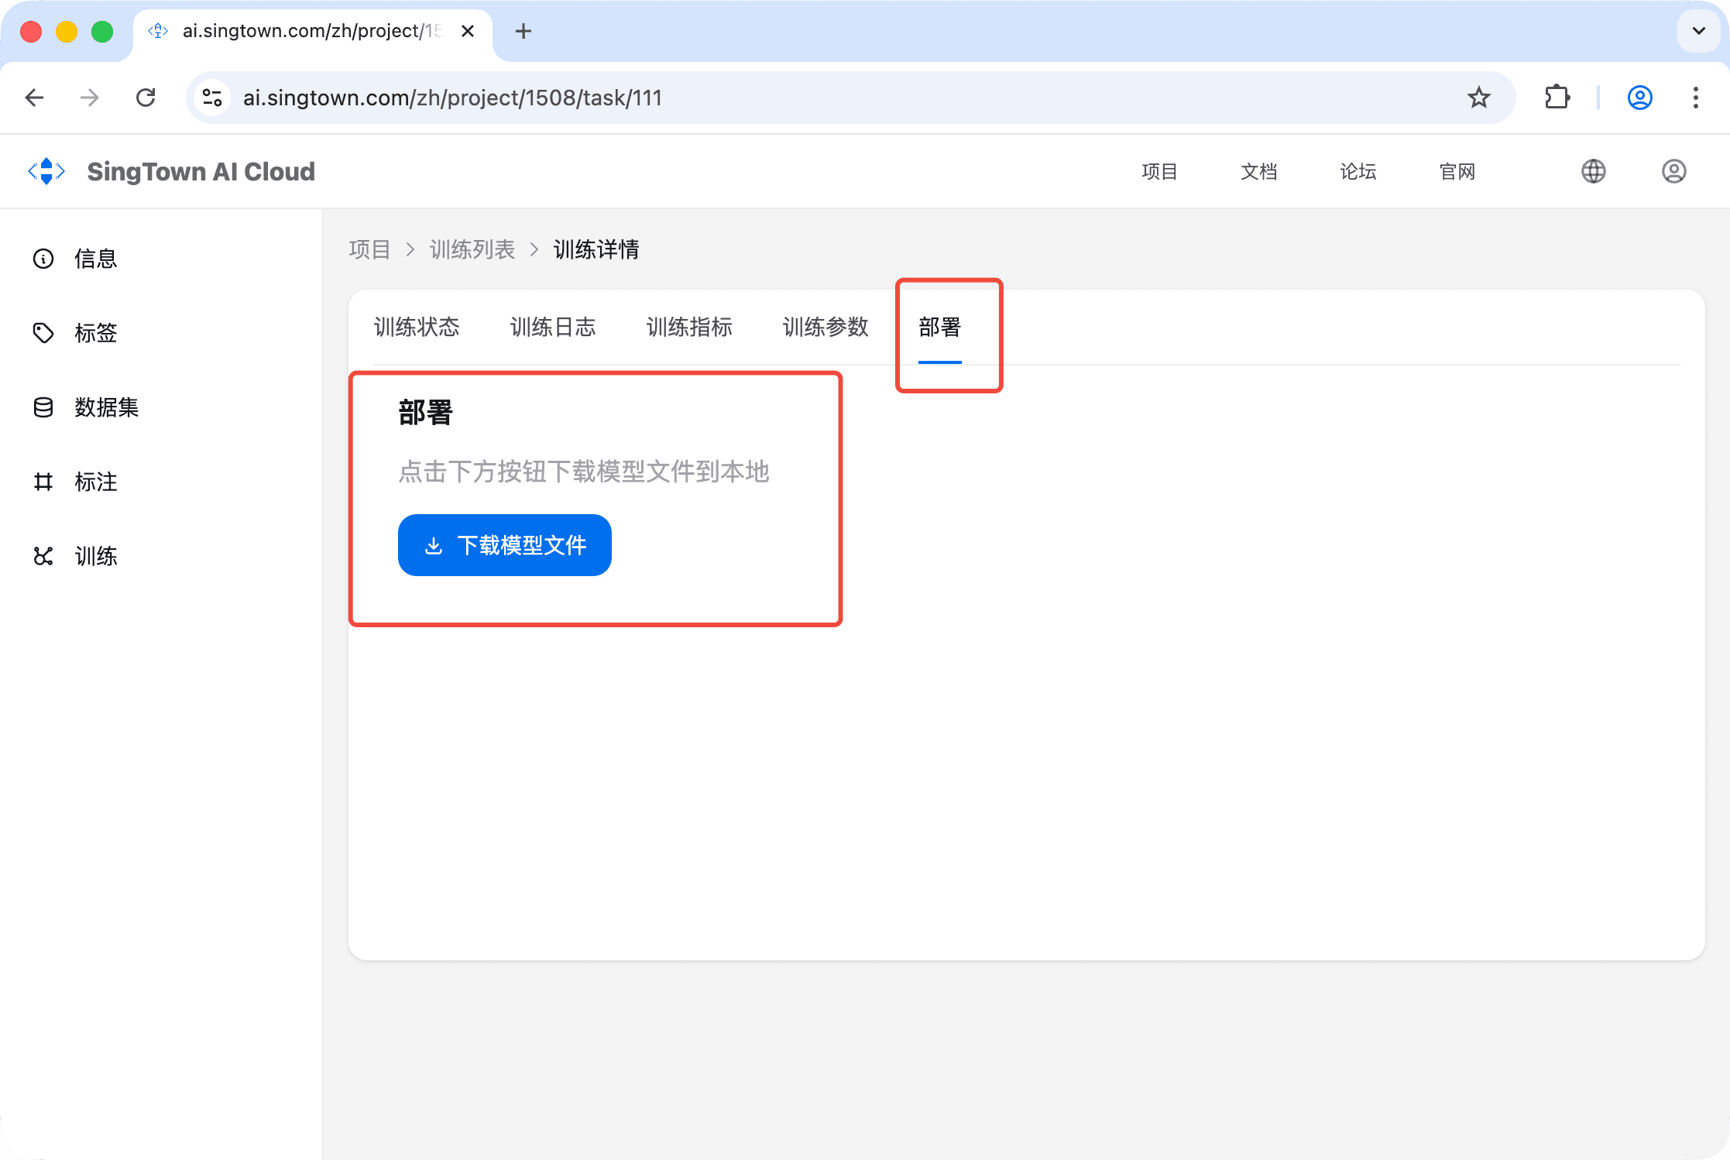Viewport: 1730px width, 1160px height.
Task: View site information in address bar
Action: click(212, 98)
